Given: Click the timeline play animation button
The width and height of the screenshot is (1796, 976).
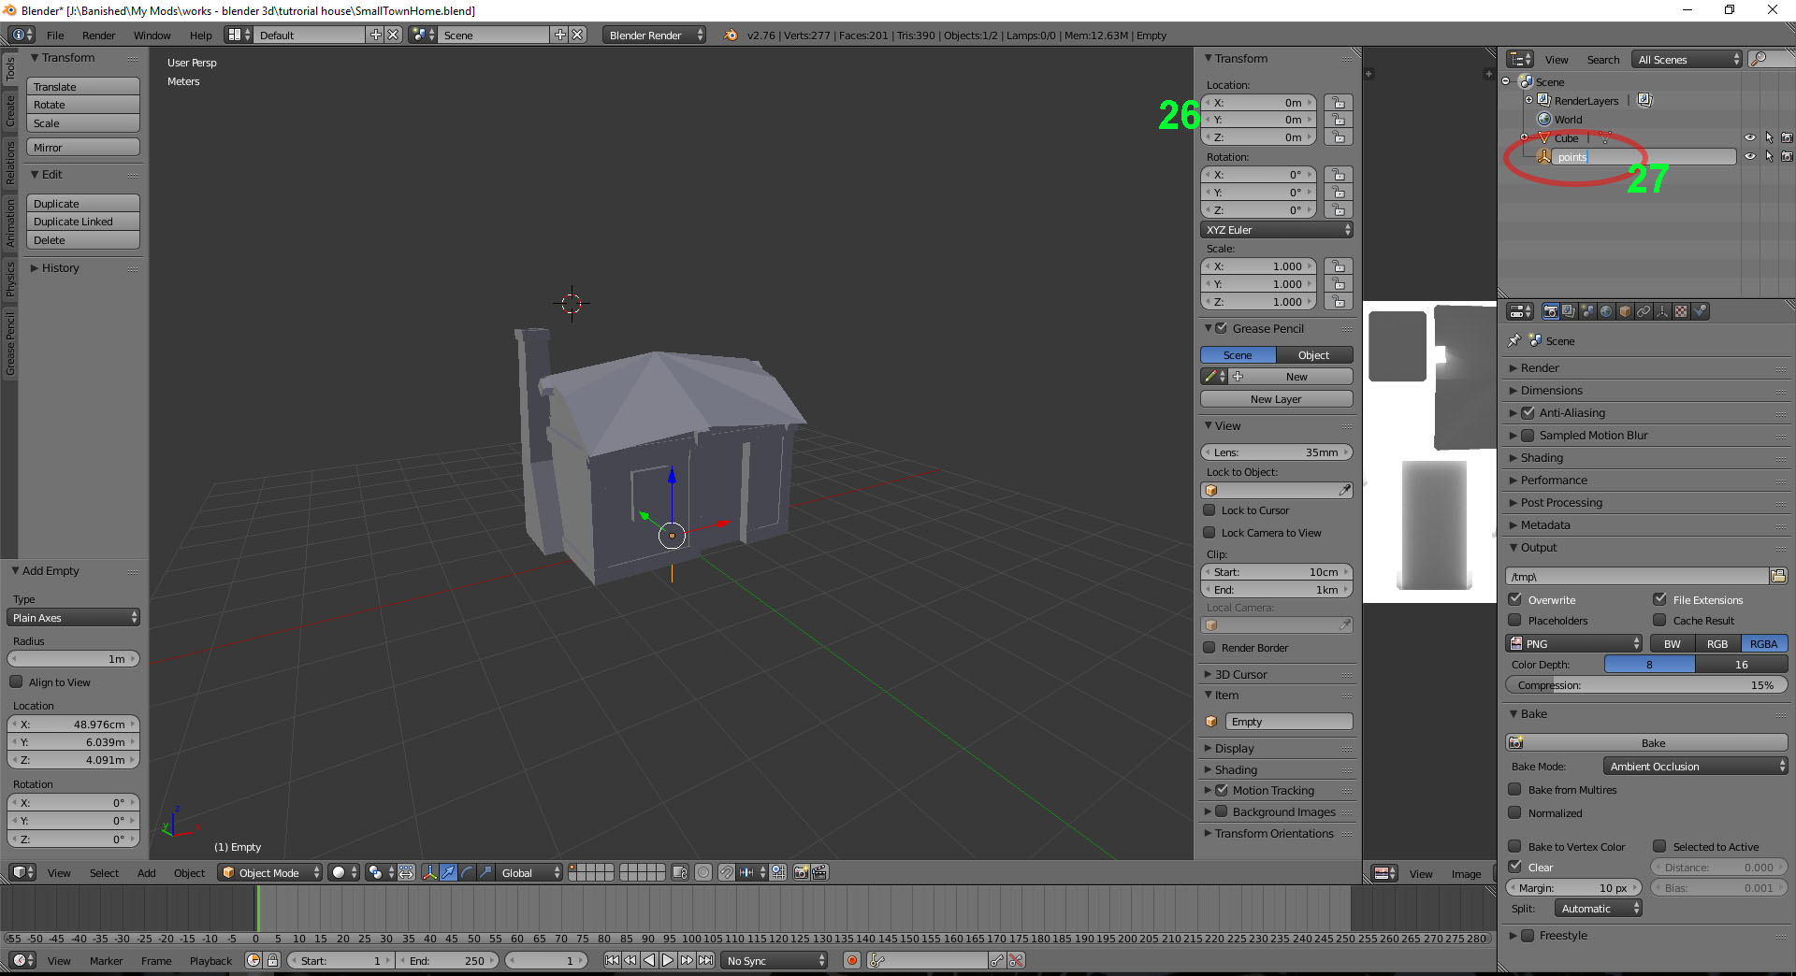Looking at the screenshot, I should click(668, 960).
